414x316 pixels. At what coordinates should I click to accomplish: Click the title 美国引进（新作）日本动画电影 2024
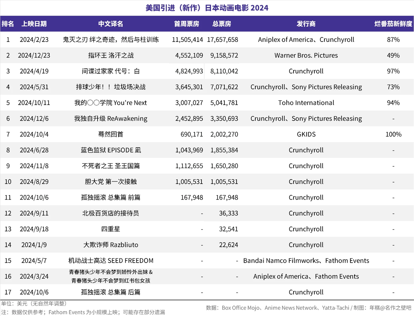(207, 8)
